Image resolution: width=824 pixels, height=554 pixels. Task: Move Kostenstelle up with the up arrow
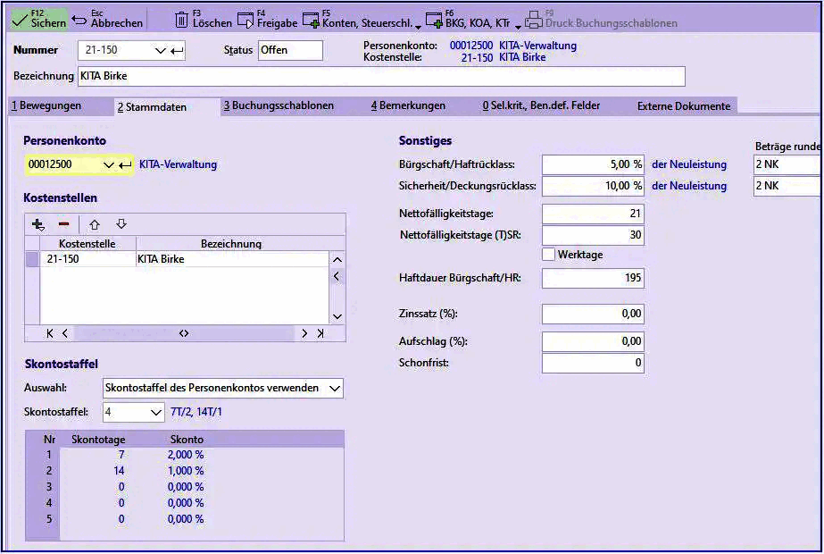coord(95,224)
